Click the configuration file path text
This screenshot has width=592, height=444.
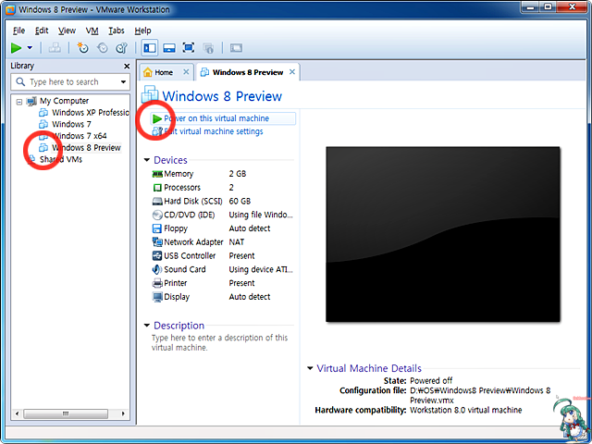[x=480, y=395]
